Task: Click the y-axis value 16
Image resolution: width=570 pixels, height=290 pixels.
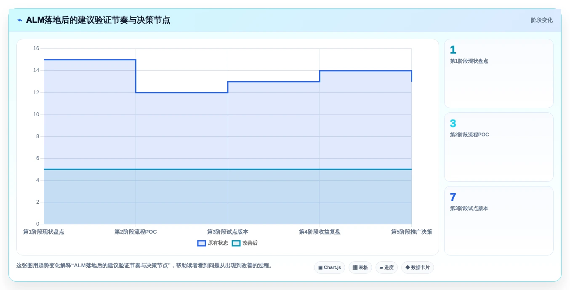Action: (36, 48)
